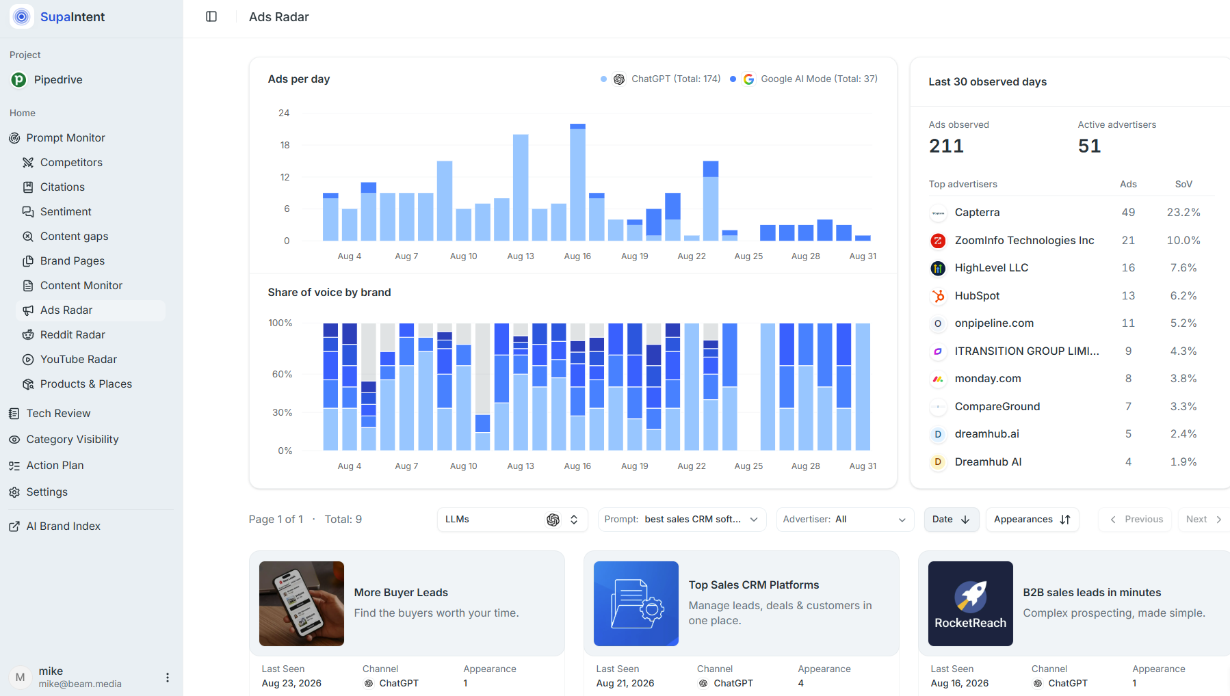
Task: Toggle the sidebar panel icon
Action: point(211,16)
